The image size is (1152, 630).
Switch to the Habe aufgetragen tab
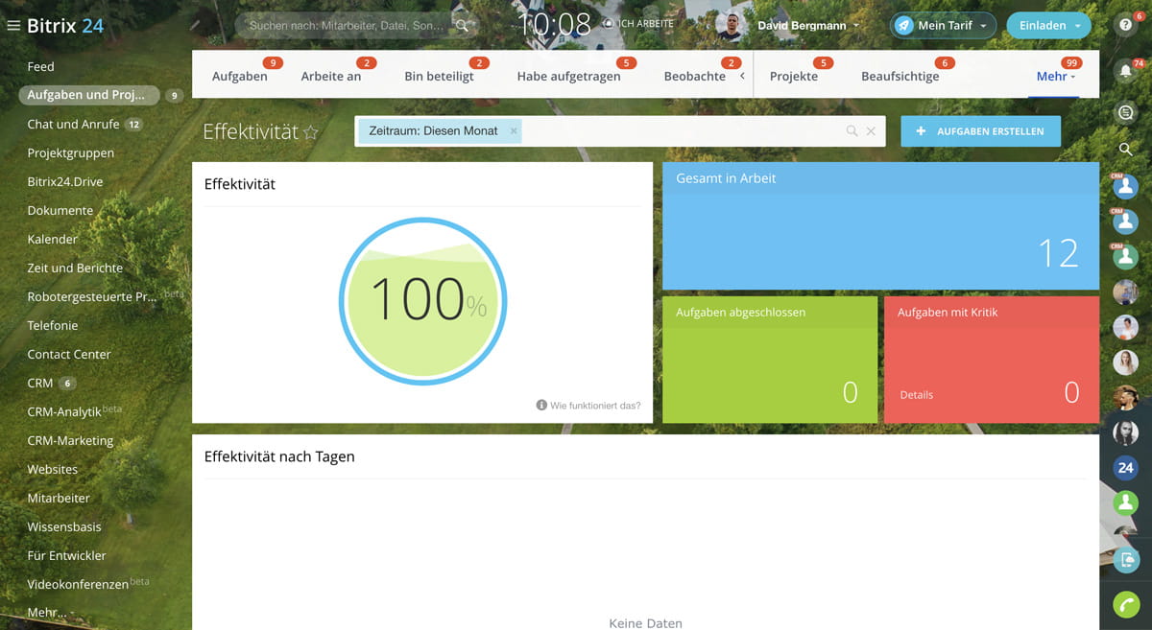[568, 77]
